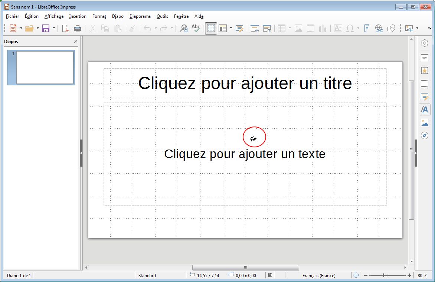435x282 pixels.
Task: Open the Diapo menu
Action: tap(118, 16)
